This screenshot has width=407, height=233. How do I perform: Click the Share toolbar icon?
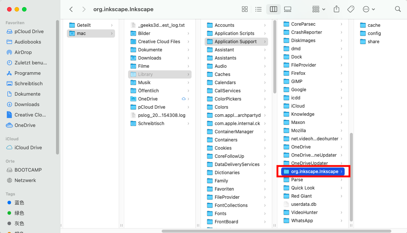(x=336, y=9)
